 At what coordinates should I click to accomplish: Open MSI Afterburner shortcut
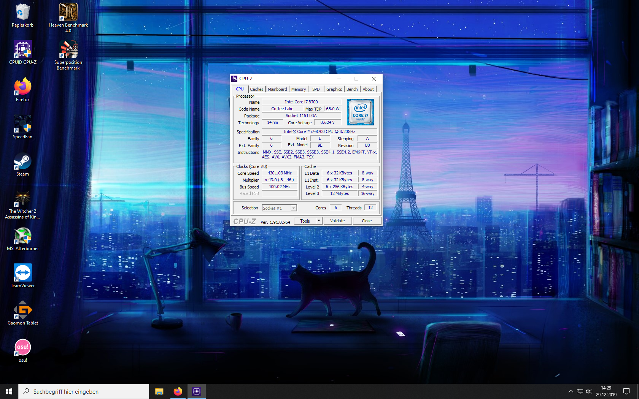23,239
